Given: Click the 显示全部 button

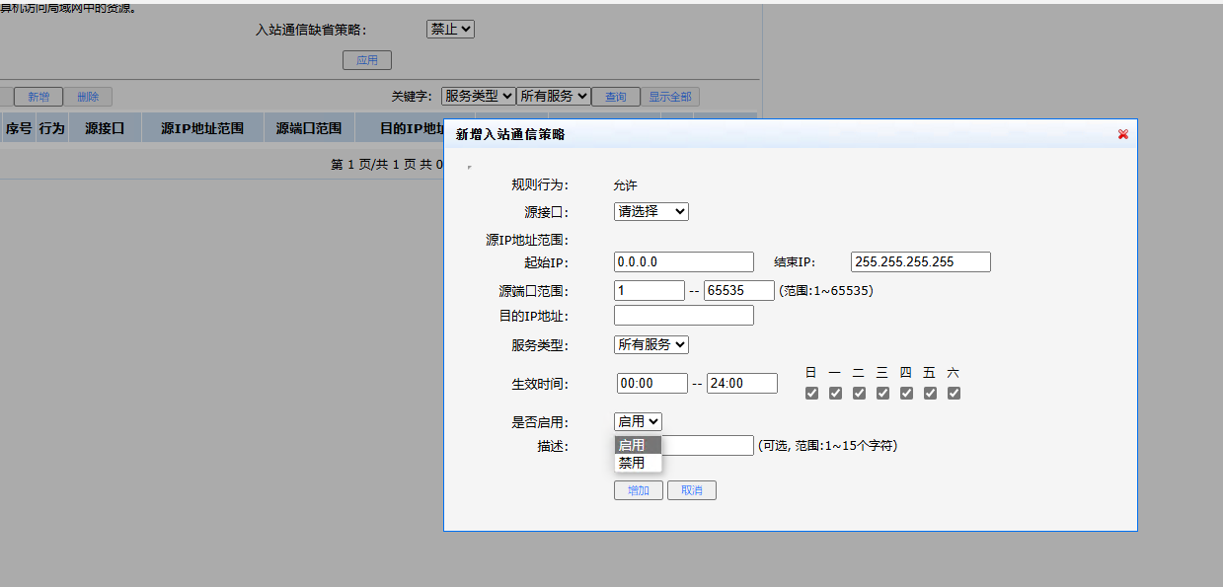Looking at the screenshot, I should pos(670,97).
